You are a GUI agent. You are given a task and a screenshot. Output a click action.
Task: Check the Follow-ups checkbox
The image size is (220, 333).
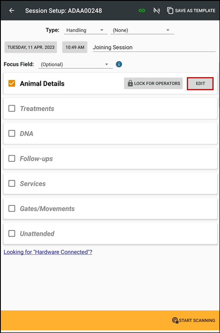(x=11, y=158)
